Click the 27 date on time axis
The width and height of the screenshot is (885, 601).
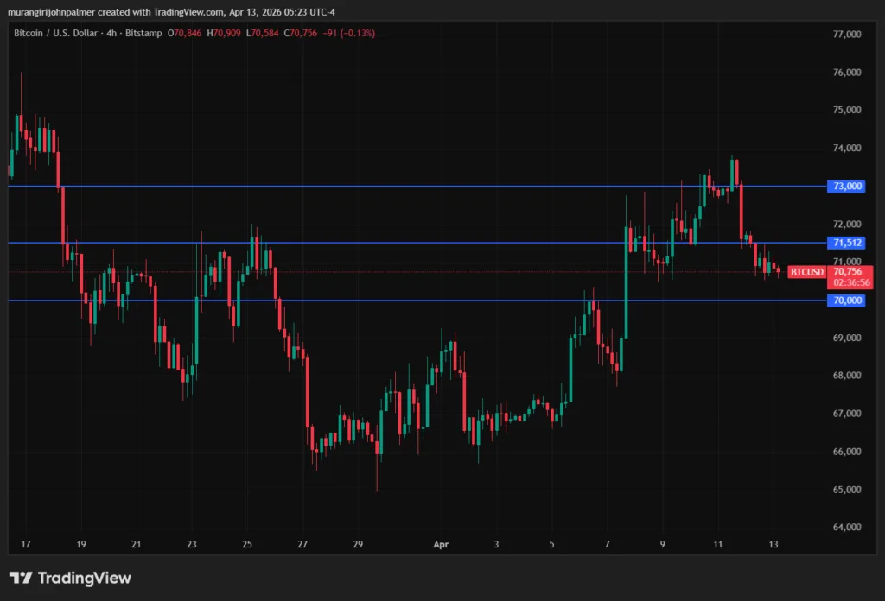pos(302,545)
